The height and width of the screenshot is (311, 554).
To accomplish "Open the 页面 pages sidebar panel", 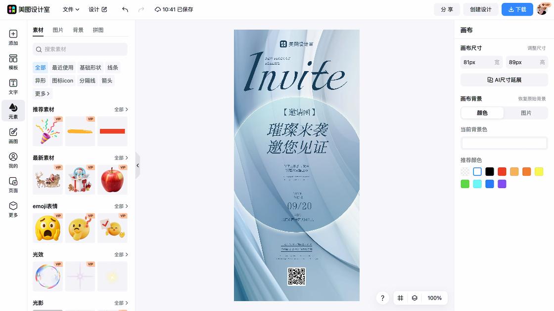I will (x=13, y=185).
